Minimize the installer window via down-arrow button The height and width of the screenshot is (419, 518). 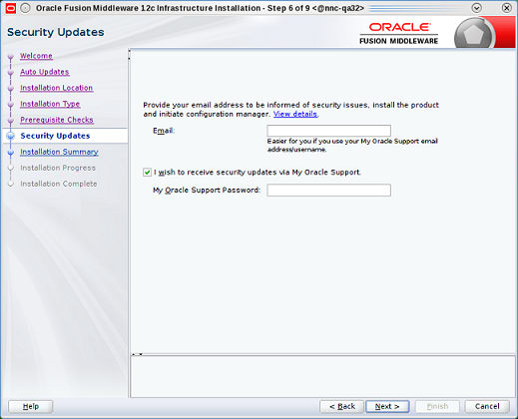tap(477, 8)
